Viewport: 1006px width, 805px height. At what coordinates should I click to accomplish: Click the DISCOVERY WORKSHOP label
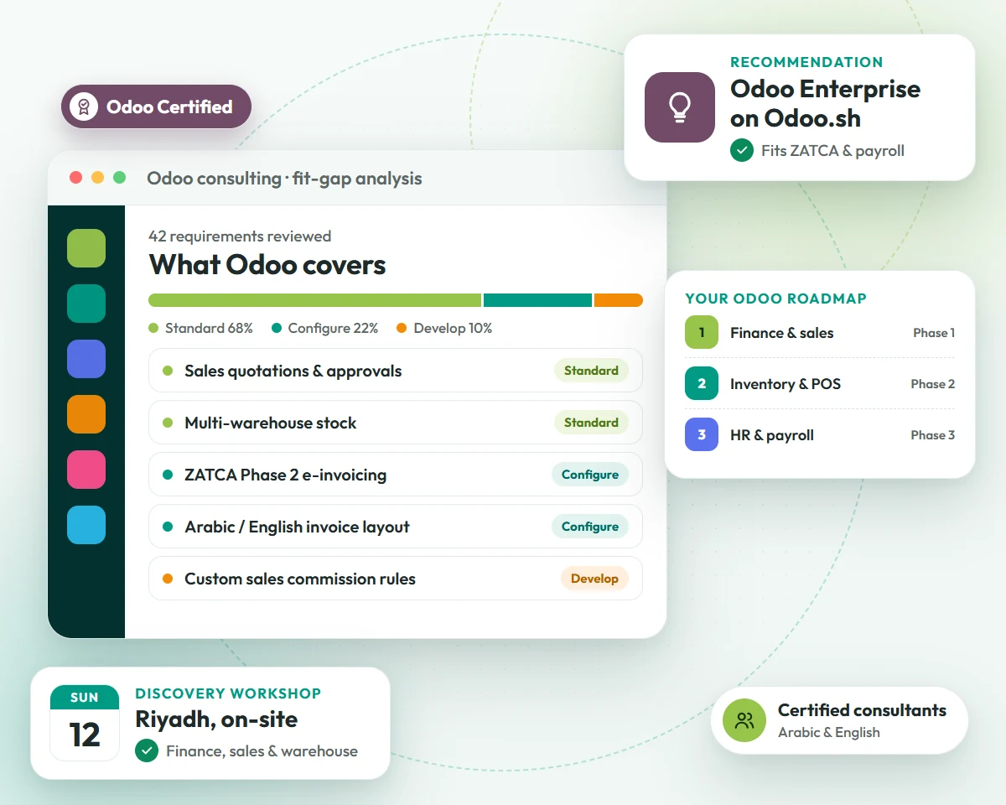click(x=228, y=693)
